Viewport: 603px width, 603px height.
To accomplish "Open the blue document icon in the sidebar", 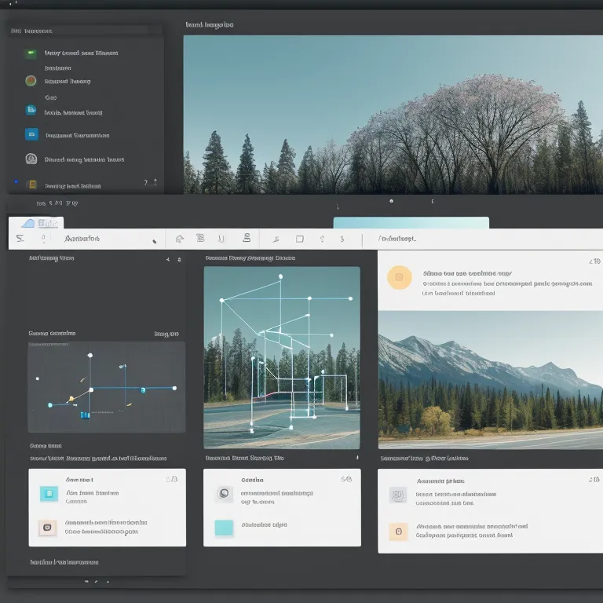I will tap(31, 110).
